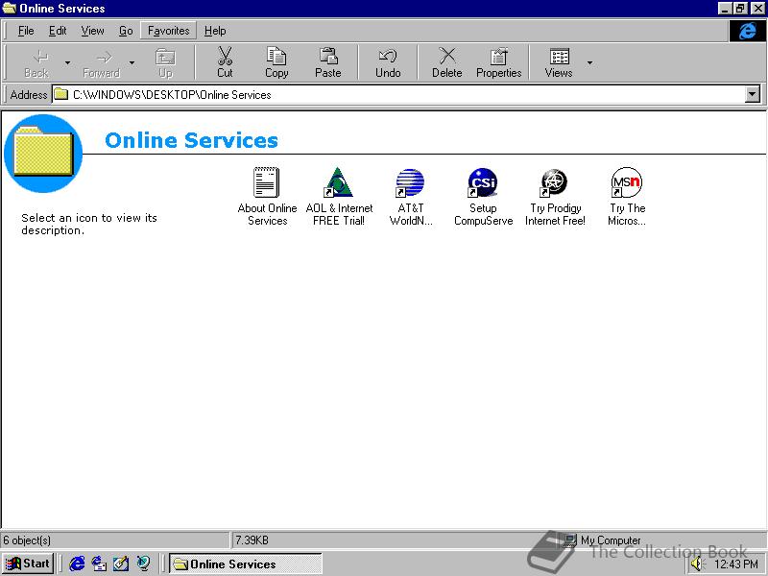Launch Internet Explorer from Quick Launch
The width and height of the screenshot is (768, 576).
point(77,564)
